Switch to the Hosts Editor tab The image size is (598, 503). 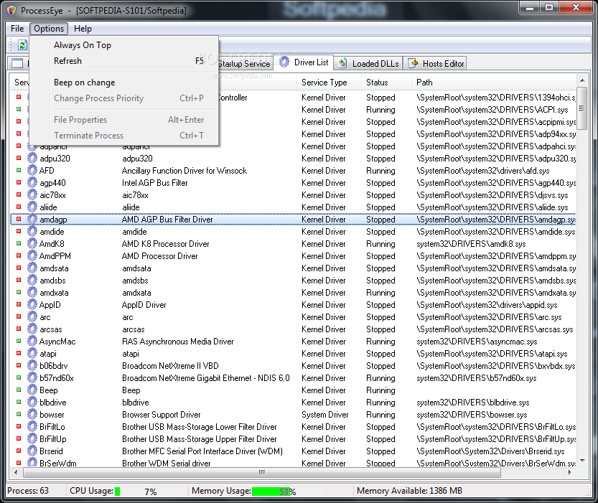point(436,63)
